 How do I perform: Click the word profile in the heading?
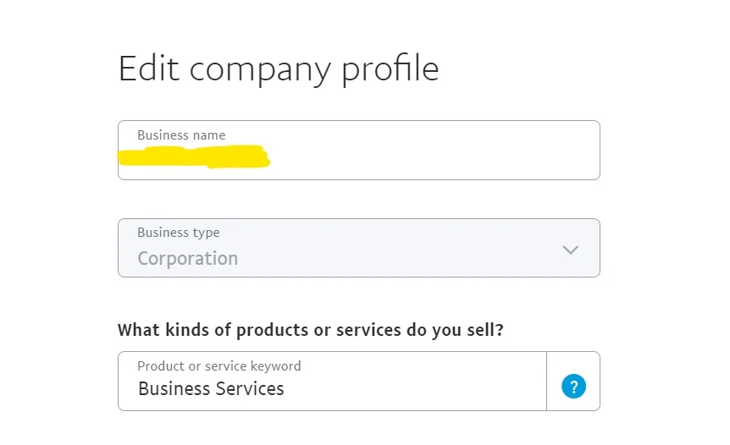390,69
